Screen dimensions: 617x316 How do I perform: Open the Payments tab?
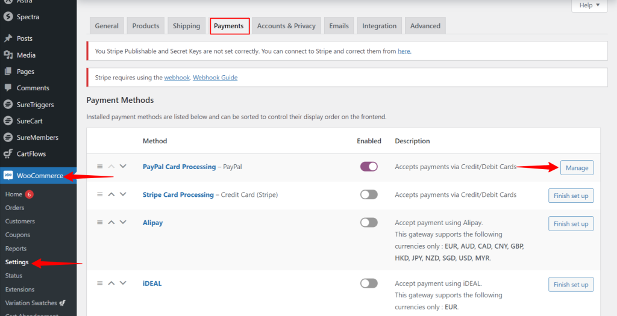coord(229,26)
